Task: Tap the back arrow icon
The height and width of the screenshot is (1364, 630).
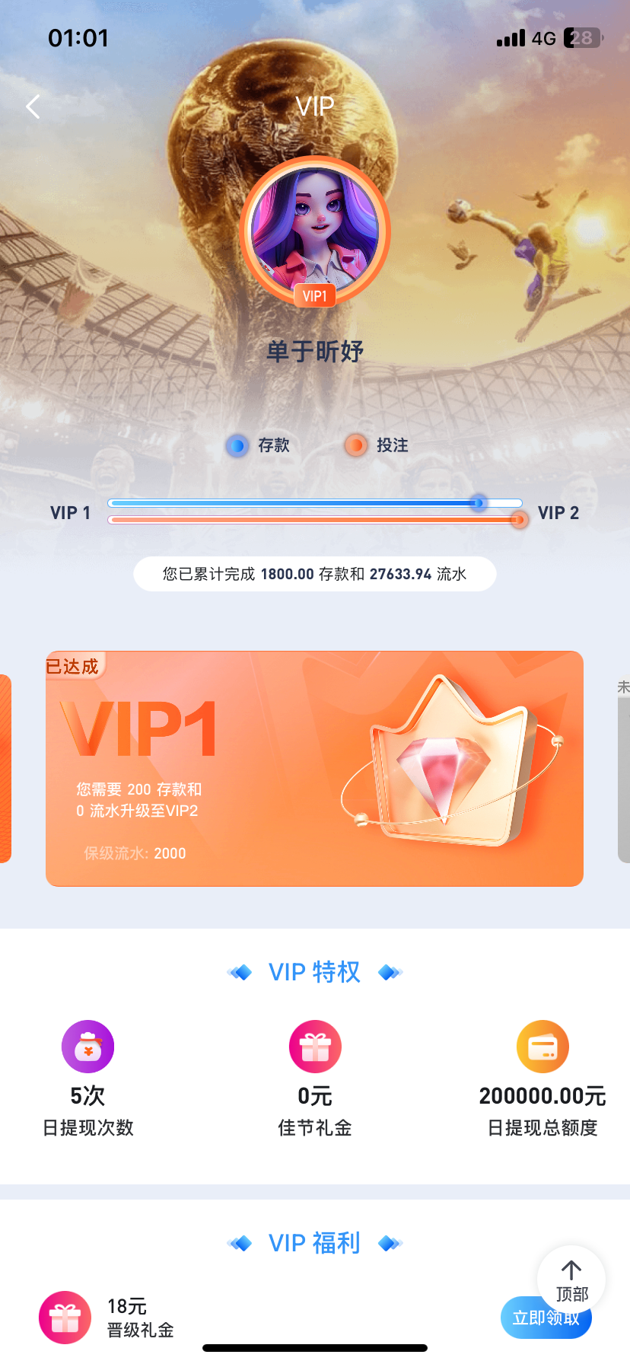Action: point(33,107)
